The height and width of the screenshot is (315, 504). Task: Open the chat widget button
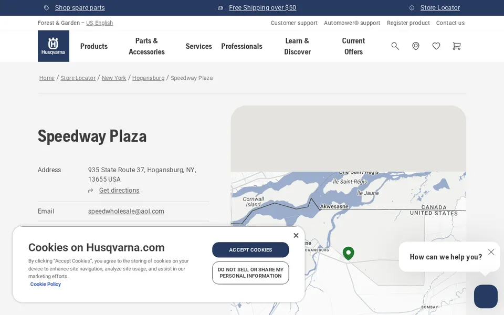pos(486,296)
